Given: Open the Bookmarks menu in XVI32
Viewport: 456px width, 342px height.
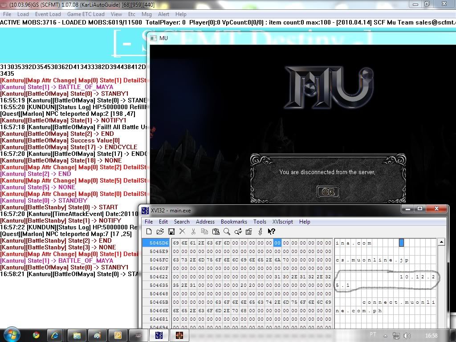Looking at the screenshot, I should [234, 222].
